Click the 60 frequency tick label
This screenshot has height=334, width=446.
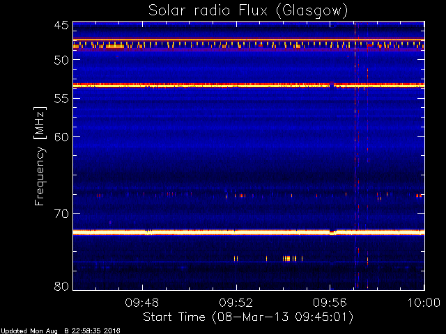click(x=61, y=137)
